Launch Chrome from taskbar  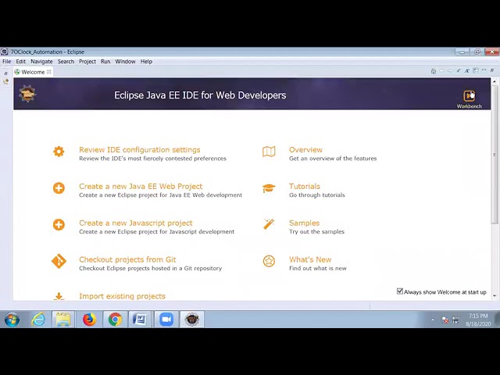(x=115, y=320)
